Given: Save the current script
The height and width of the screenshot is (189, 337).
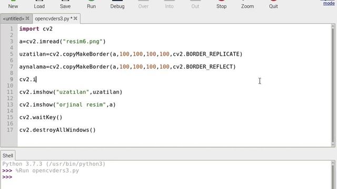Looking at the screenshot, I should 65,5.
